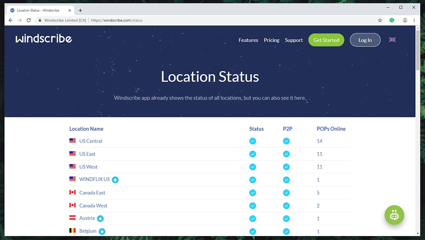
Task: Open the Pricing page
Action: point(271,40)
